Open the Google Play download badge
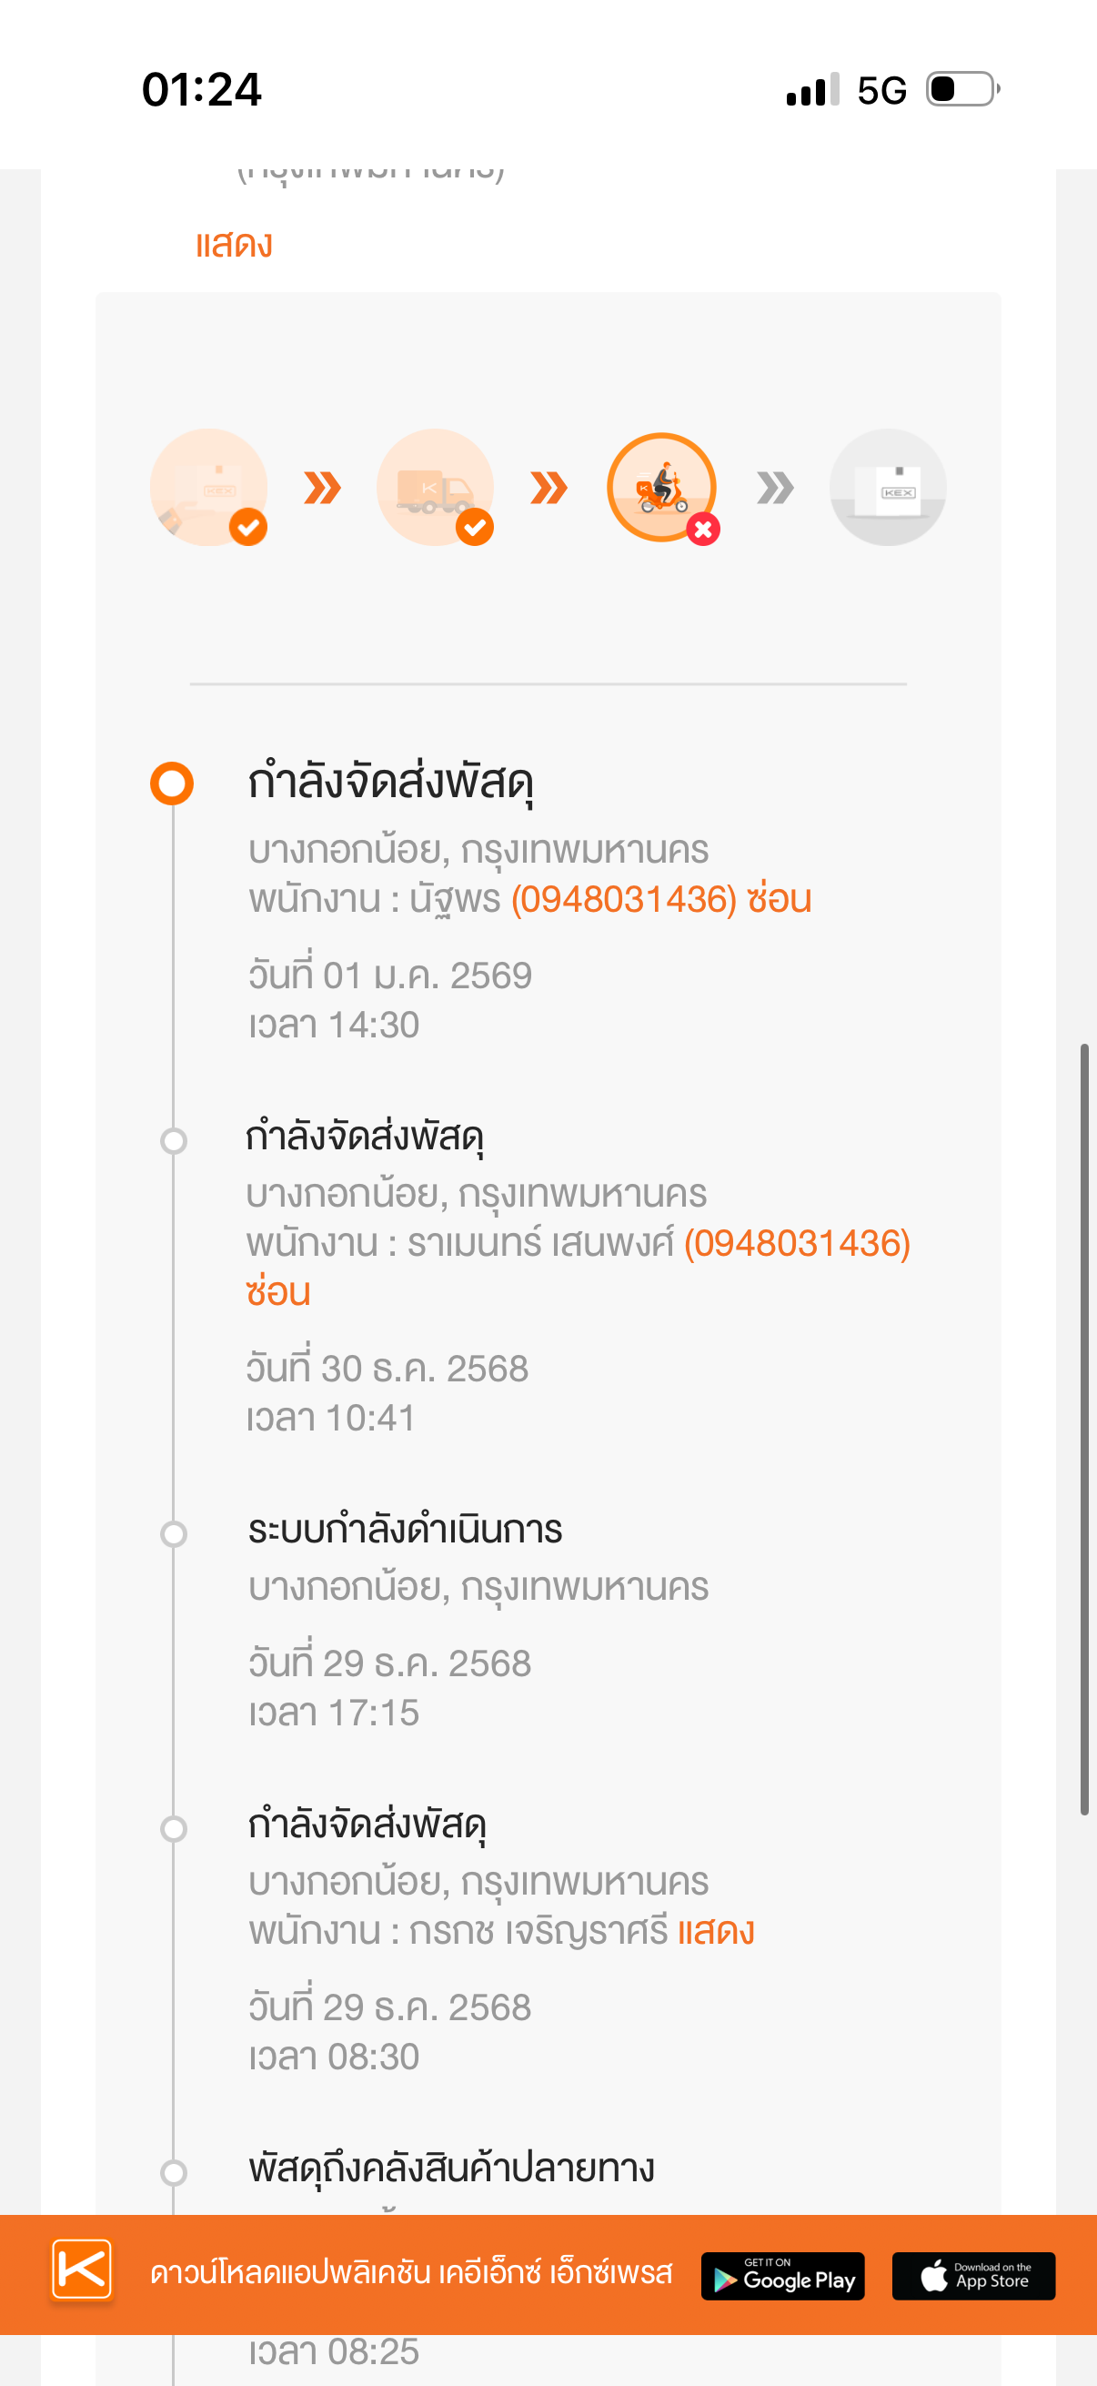Viewport: 1097px width, 2386px height. tap(782, 2276)
